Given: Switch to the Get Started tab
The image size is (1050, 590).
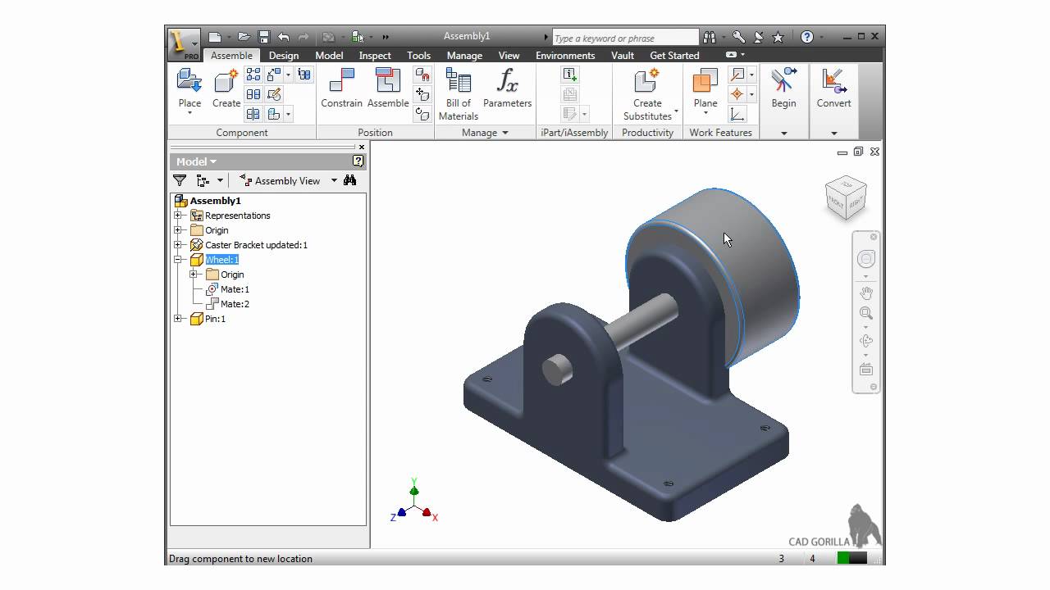Looking at the screenshot, I should tap(674, 56).
